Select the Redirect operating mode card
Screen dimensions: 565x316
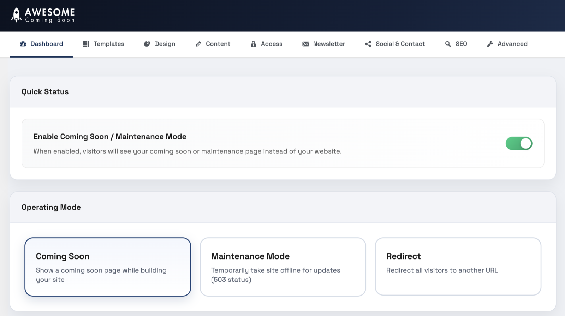point(458,267)
